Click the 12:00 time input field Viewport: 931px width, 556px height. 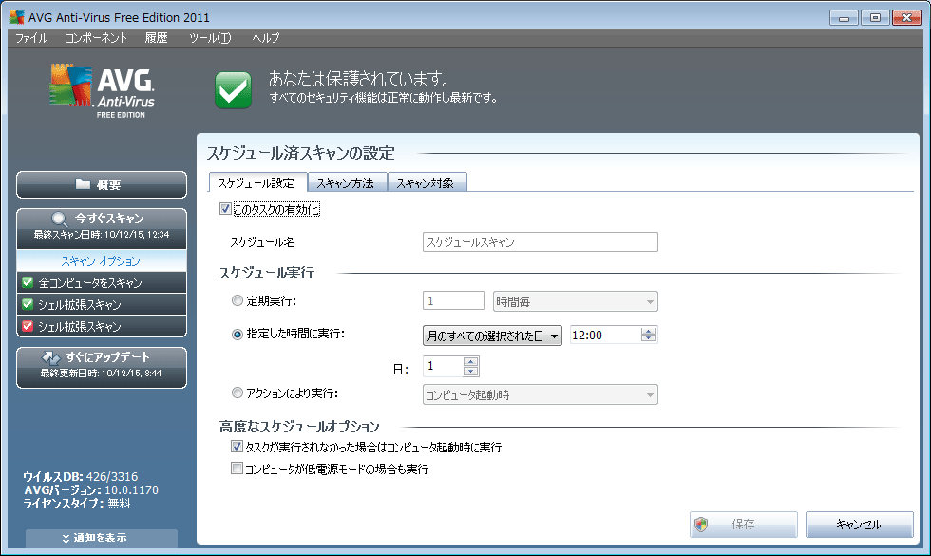tap(606, 335)
